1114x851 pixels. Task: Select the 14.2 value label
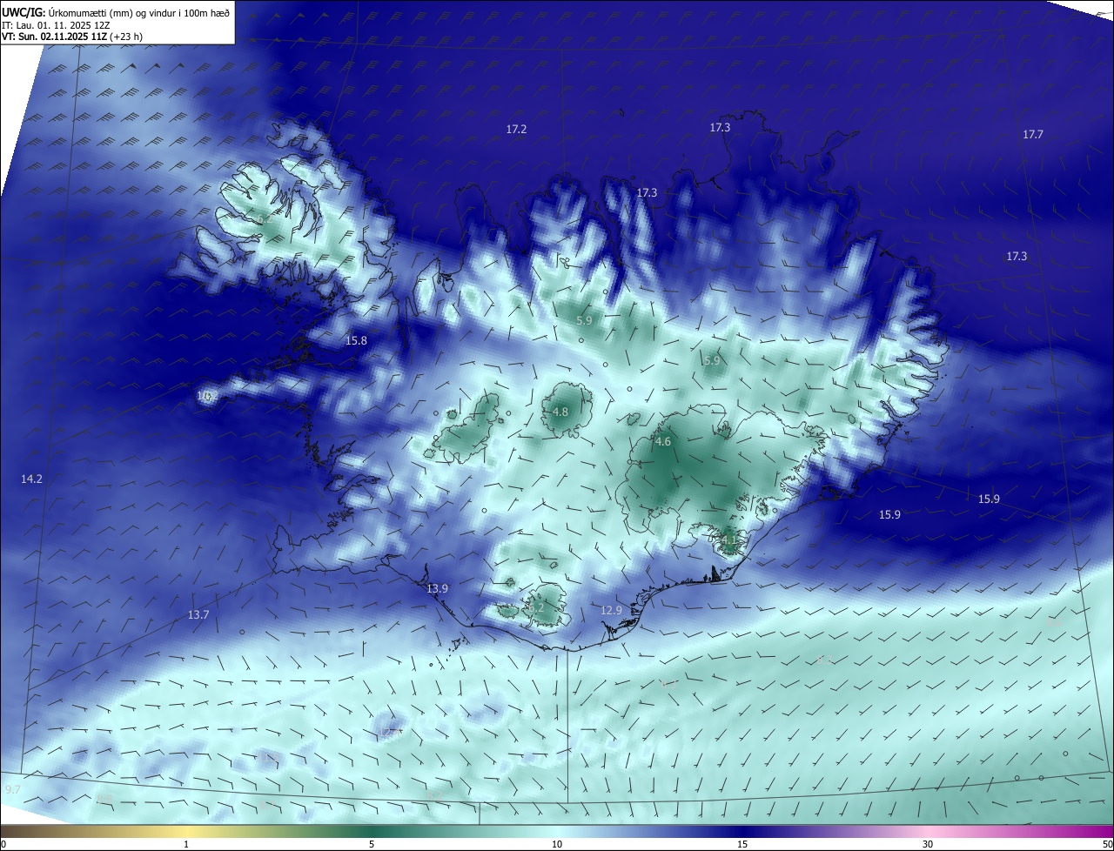coord(31,479)
